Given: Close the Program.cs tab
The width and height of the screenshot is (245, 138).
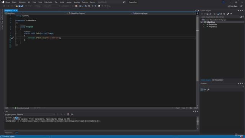Looking at the screenshot, I should [16, 10].
